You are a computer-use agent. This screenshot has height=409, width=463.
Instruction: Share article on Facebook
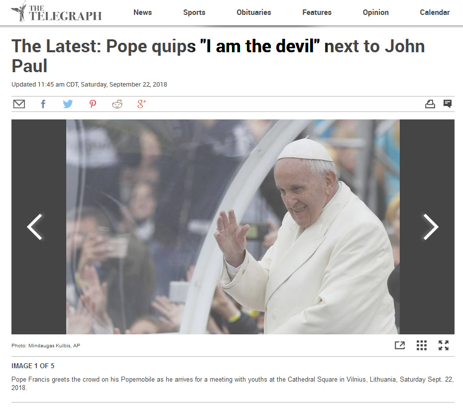pyautogui.click(x=43, y=104)
